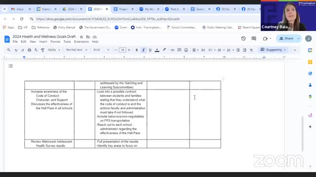The height and width of the screenshot is (177, 316).
Task: Toggle underline formatting
Action: [150, 50]
